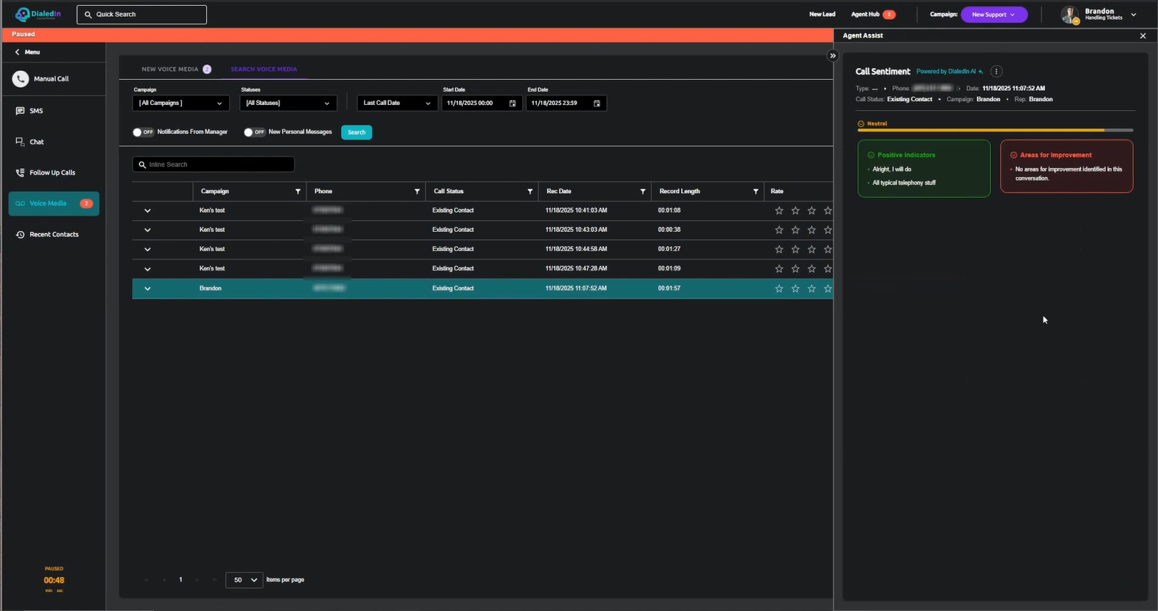Image resolution: width=1158 pixels, height=611 pixels.
Task: Expand the Brandon recording row
Action: [147, 289]
